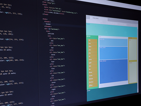Choose the "ten" nav box in sidebar
Viewport: 141px width, 106px height.
[93, 70]
